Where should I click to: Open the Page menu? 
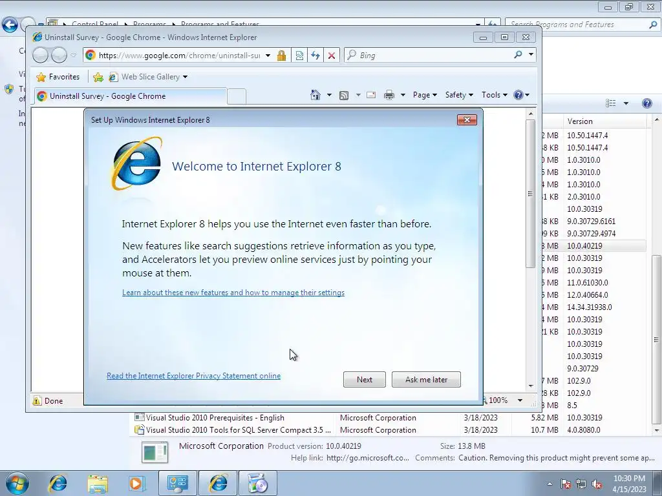(x=425, y=95)
